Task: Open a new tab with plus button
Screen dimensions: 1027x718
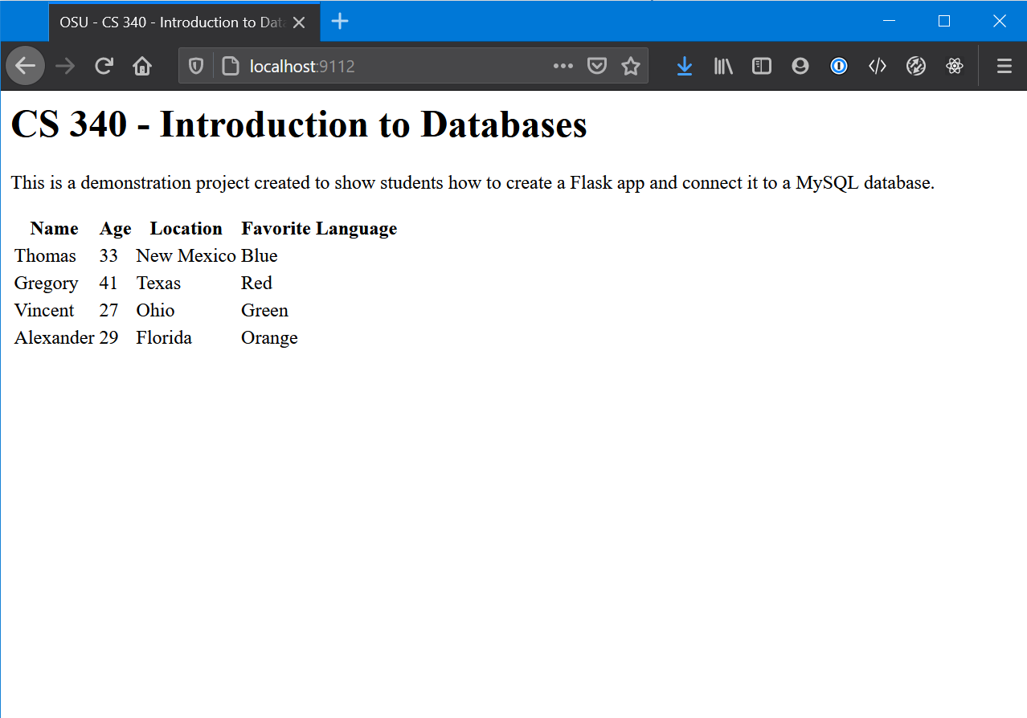Action: pos(340,22)
